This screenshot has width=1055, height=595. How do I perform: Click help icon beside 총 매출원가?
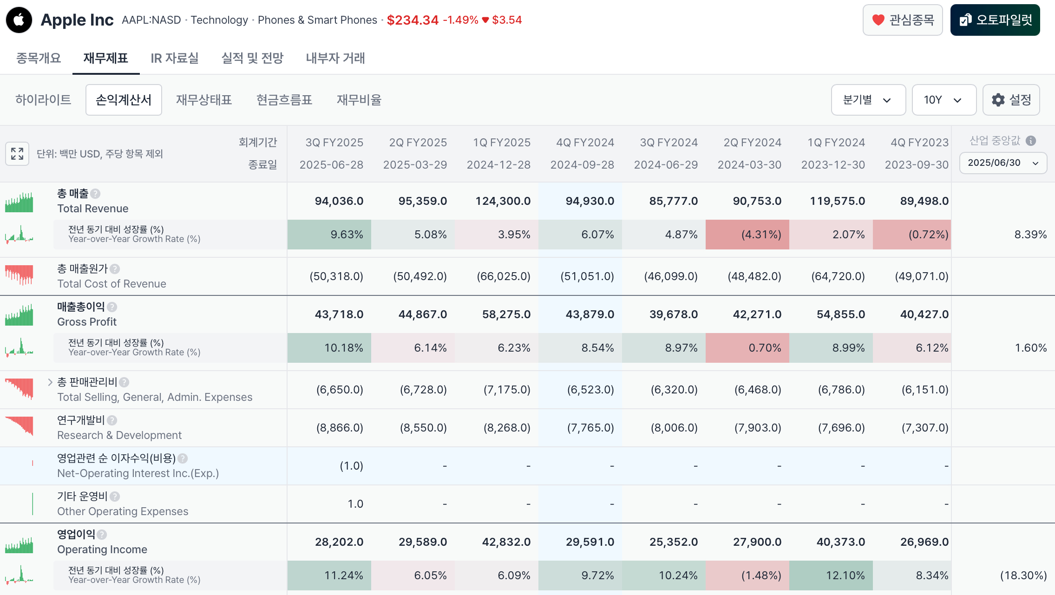tap(115, 269)
